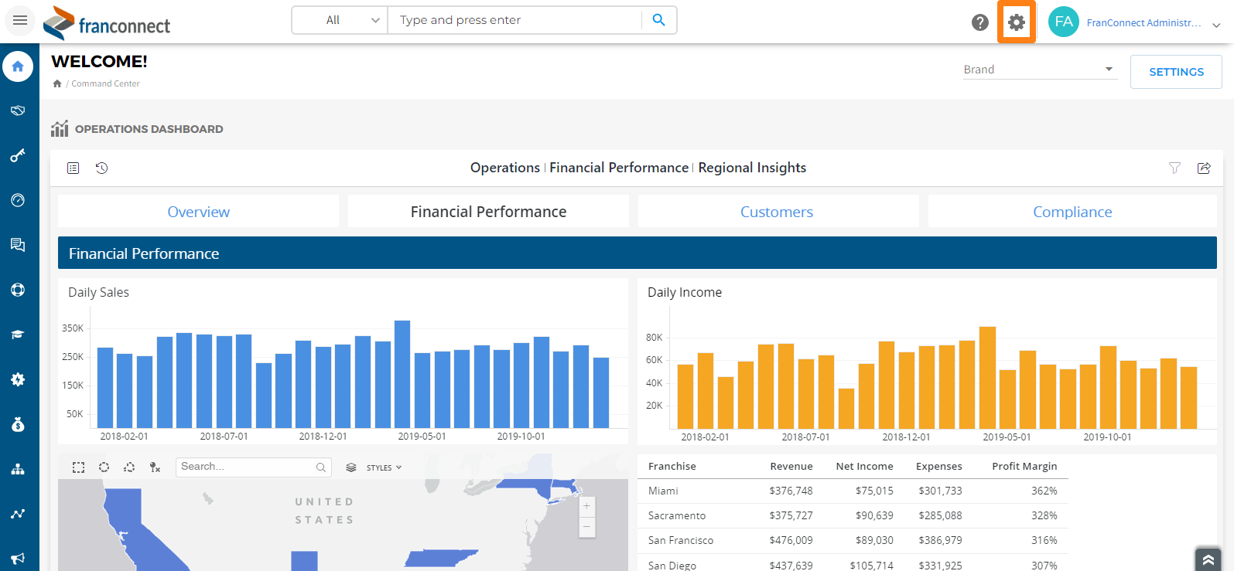Switch to the Financial Performance tab
This screenshot has height=571, width=1234.
coord(488,212)
